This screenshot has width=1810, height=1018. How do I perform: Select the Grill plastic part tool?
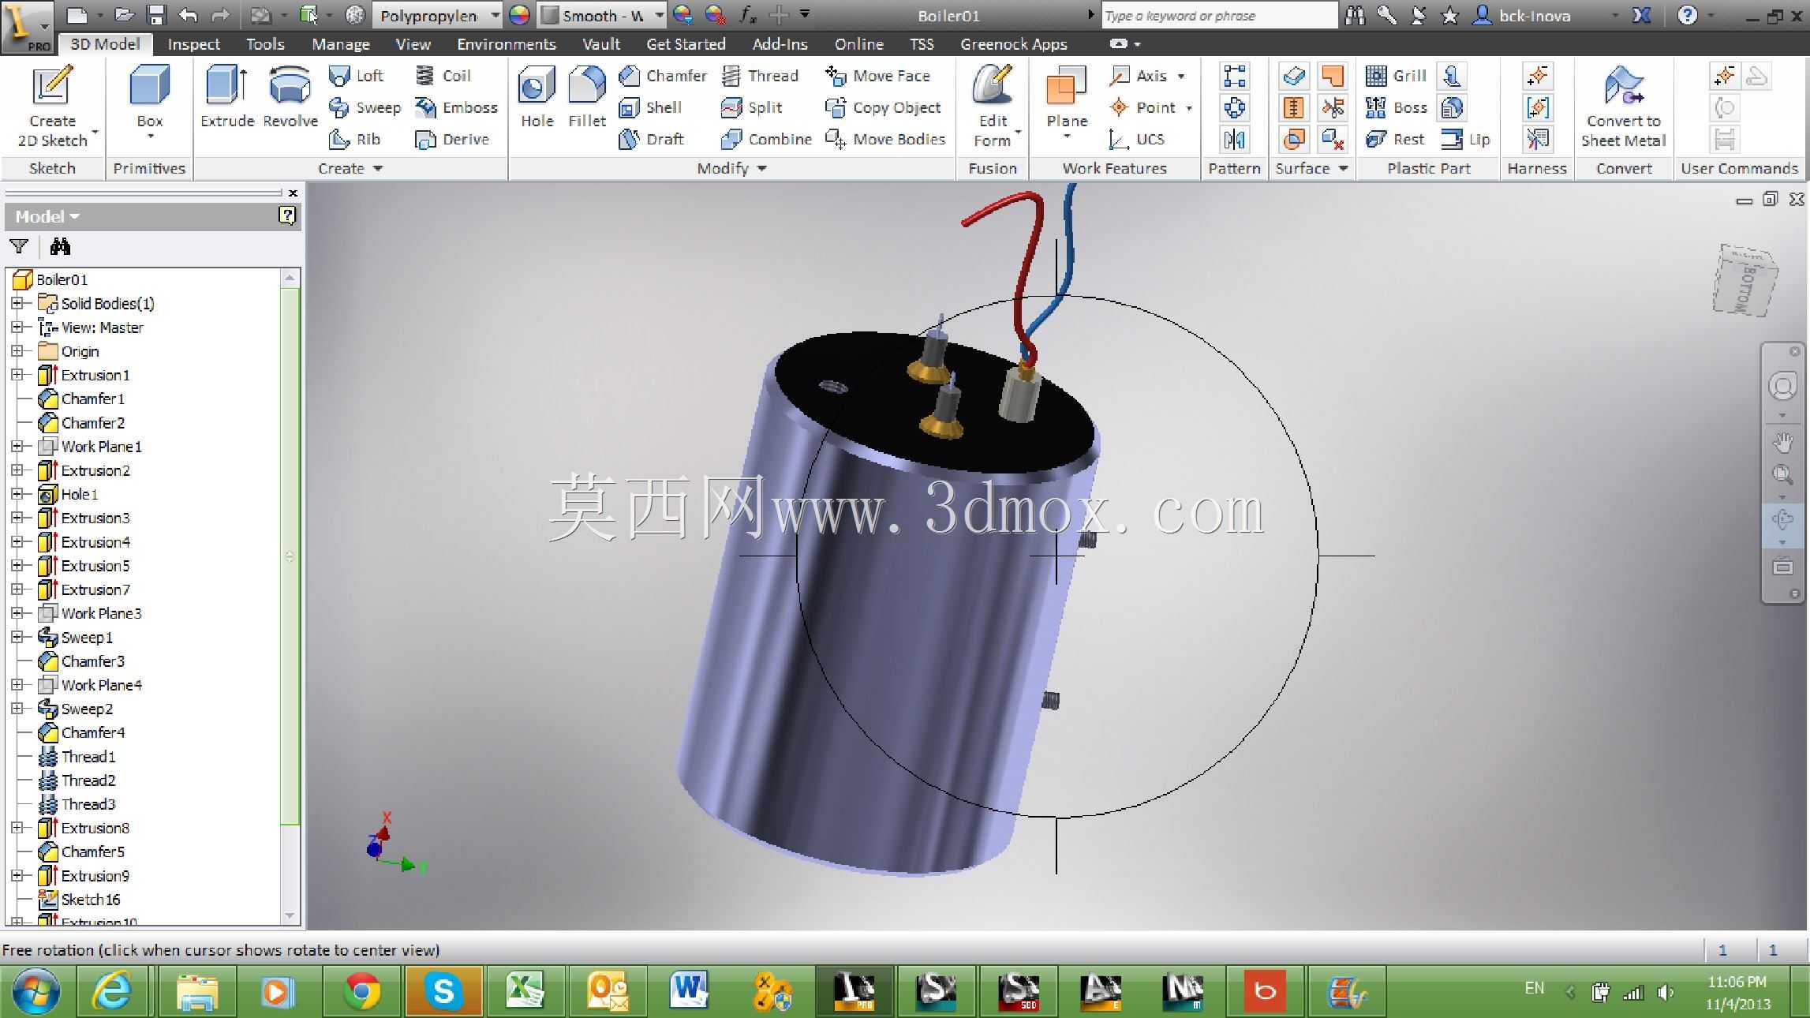click(x=1396, y=76)
